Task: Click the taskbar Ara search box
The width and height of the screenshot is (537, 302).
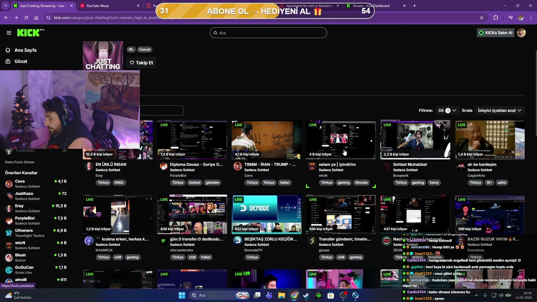Action: [219, 295]
